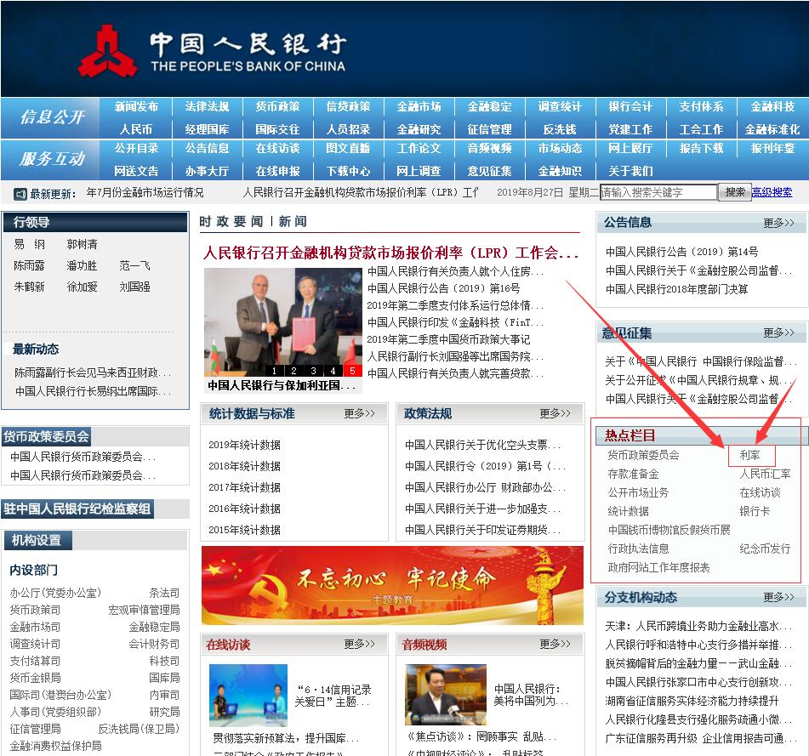The width and height of the screenshot is (809, 756).
Task: Click the 不忘初心 牢记使命 banner
Action: (392, 586)
